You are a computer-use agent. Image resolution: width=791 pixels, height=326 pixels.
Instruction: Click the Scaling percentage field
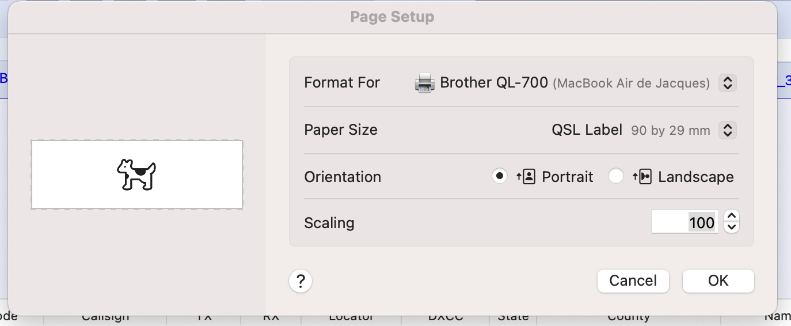(684, 222)
